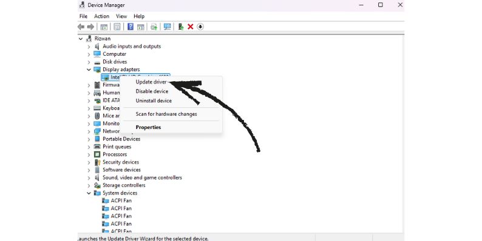Viewport: 482px width, 241px height.
Task: Click the blue Help question mark icon
Action: point(131,27)
